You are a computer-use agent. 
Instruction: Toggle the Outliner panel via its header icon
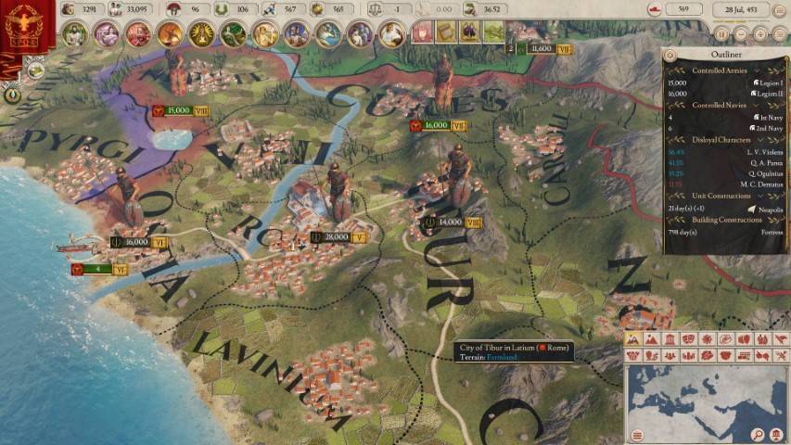click(x=671, y=55)
